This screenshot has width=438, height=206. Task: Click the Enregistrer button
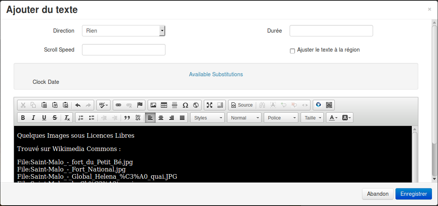(413, 194)
